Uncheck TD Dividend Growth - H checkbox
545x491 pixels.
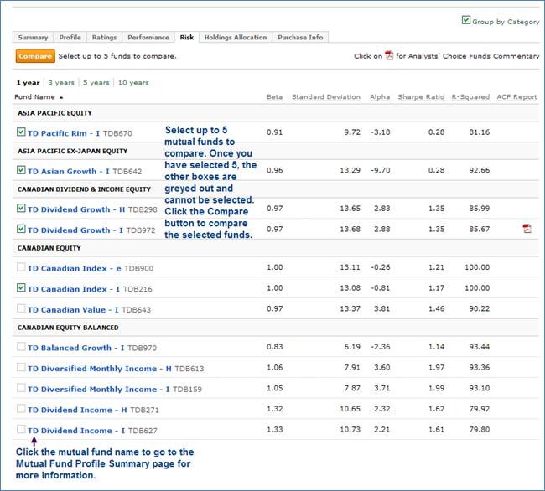tap(21, 209)
